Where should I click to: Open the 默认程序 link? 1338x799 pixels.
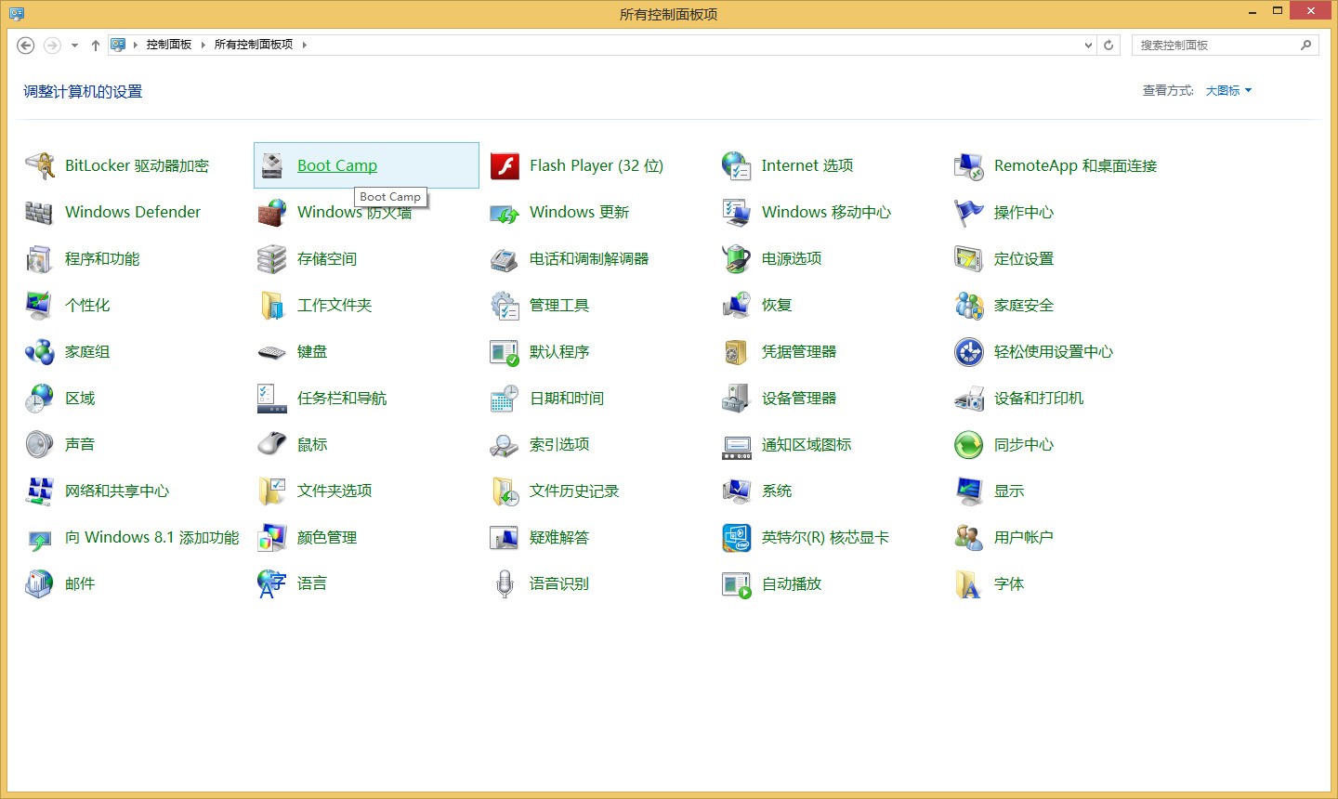(559, 351)
